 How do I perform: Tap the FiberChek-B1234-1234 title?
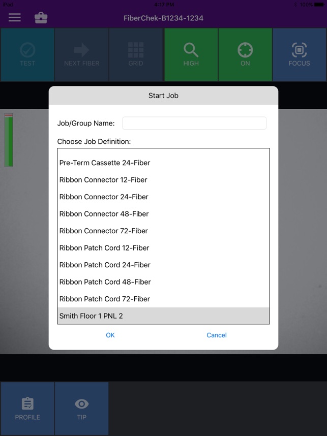pos(163,18)
